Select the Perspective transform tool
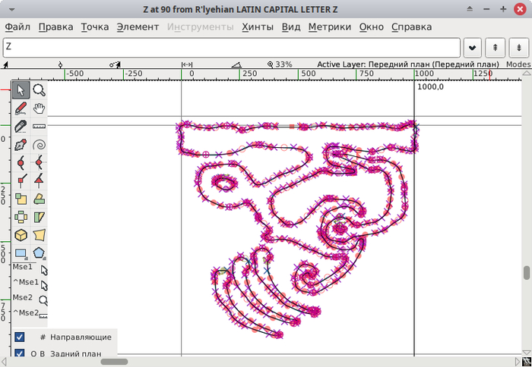Viewport: 532px width, 367px height. [39, 235]
